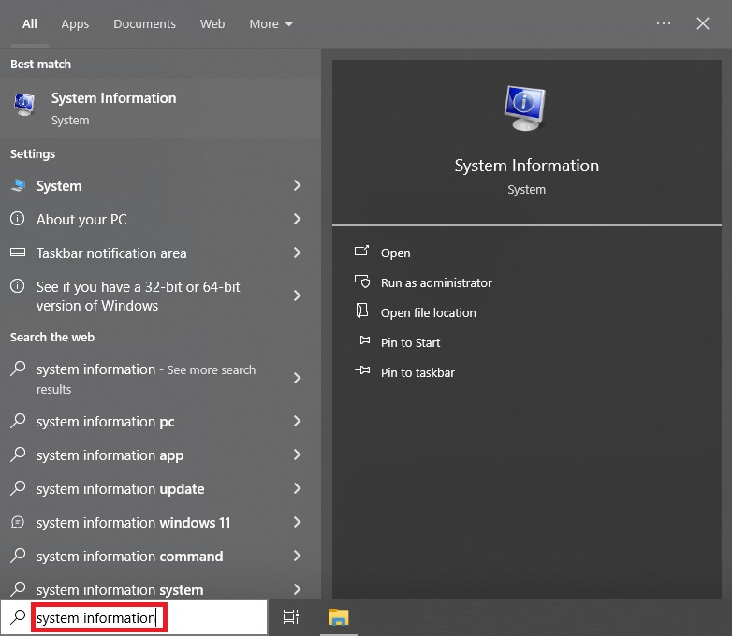Viewport: 732px width, 636px height.
Task: Click the Task View taskbar icon
Action: click(291, 617)
